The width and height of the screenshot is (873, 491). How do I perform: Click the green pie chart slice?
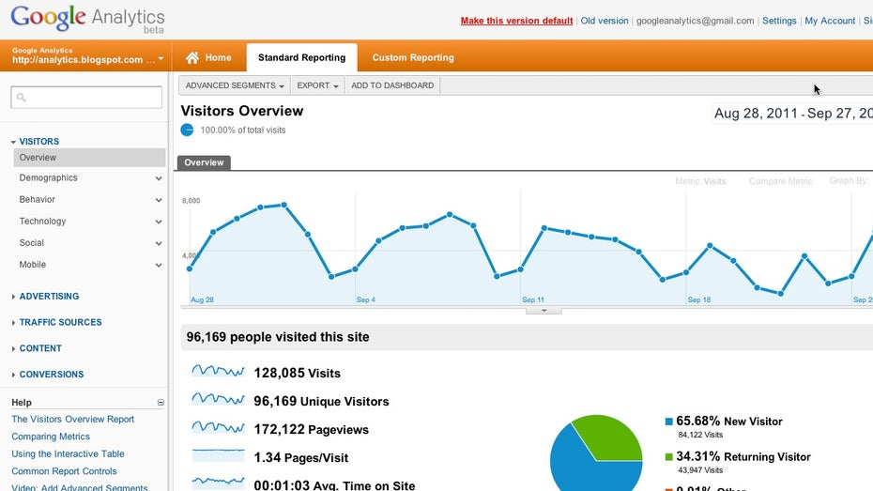609,436
